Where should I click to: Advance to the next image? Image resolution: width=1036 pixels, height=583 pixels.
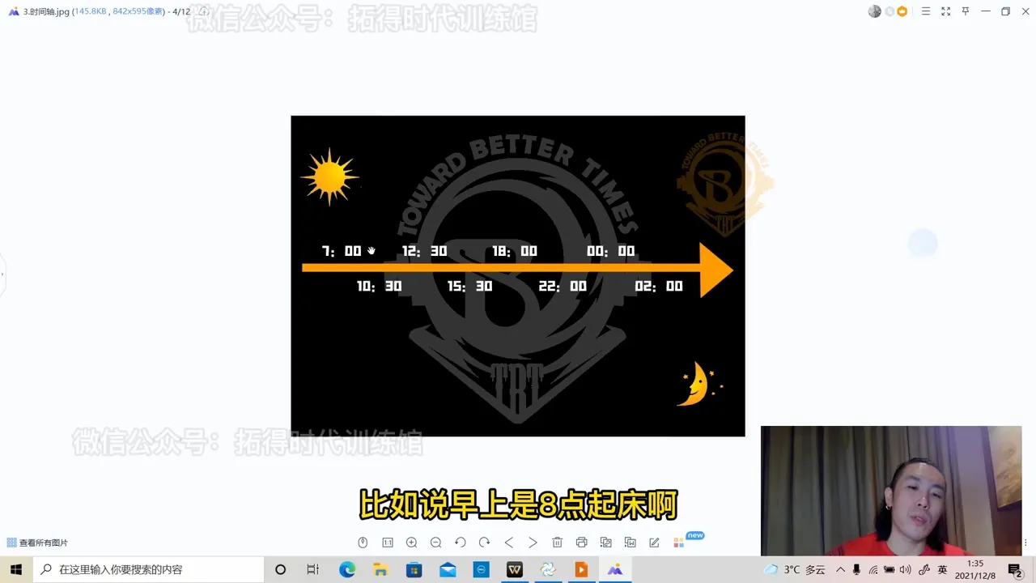[x=533, y=543]
